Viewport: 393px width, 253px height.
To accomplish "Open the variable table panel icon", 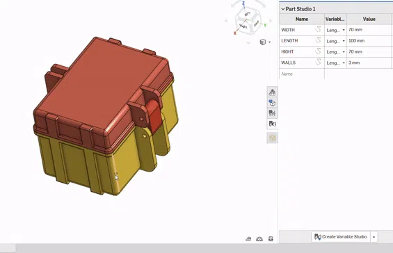I will tap(272, 124).
